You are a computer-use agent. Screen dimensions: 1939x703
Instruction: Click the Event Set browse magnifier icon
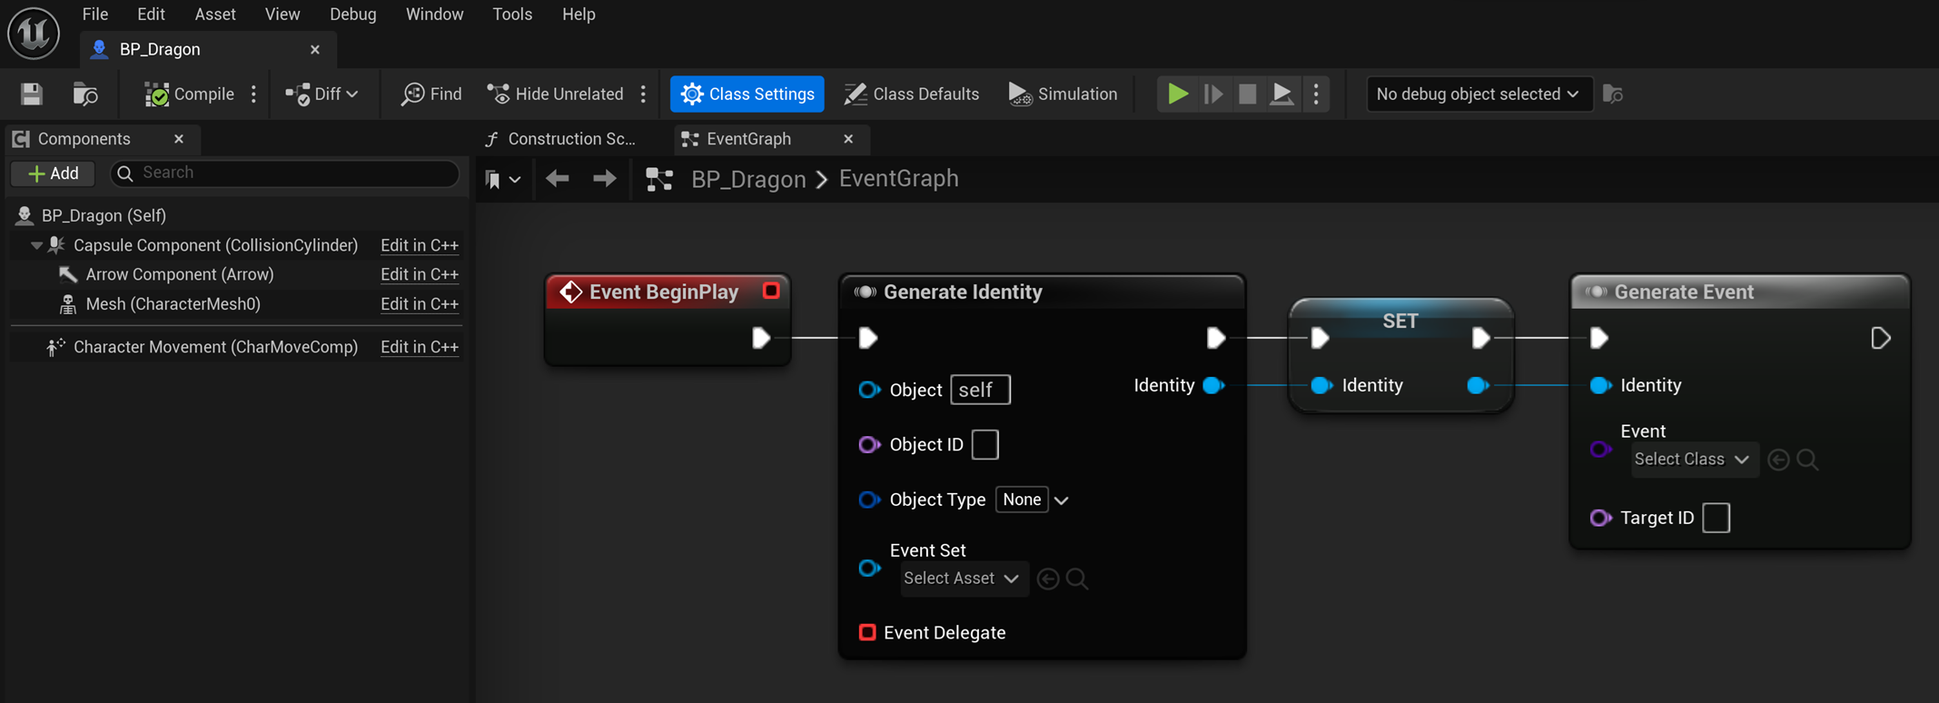click(1077, 579)
